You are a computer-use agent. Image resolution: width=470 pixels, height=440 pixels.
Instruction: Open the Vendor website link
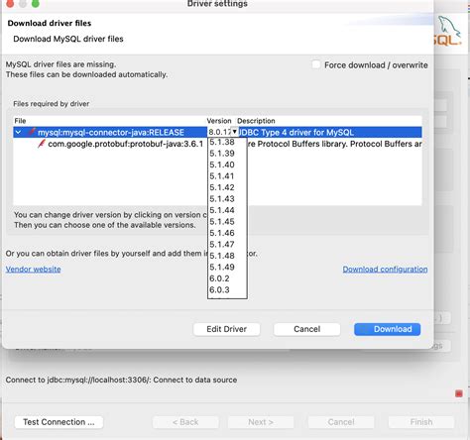(x=33, y=270)
